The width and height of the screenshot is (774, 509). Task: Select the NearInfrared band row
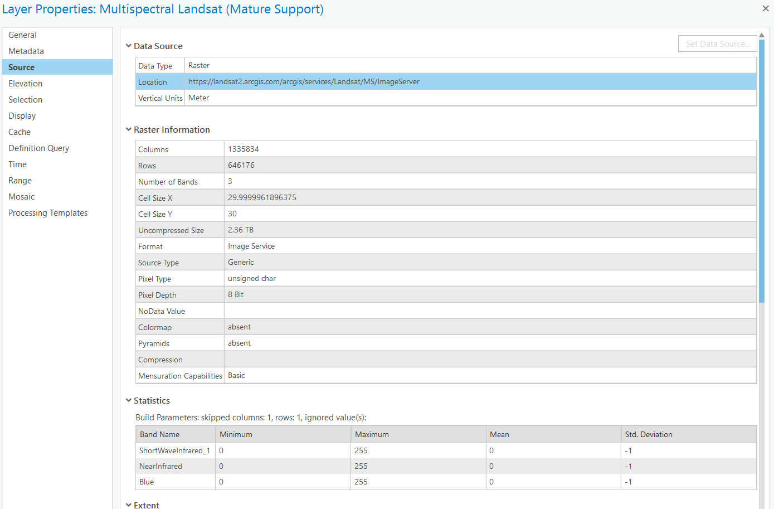click(161, 467)
